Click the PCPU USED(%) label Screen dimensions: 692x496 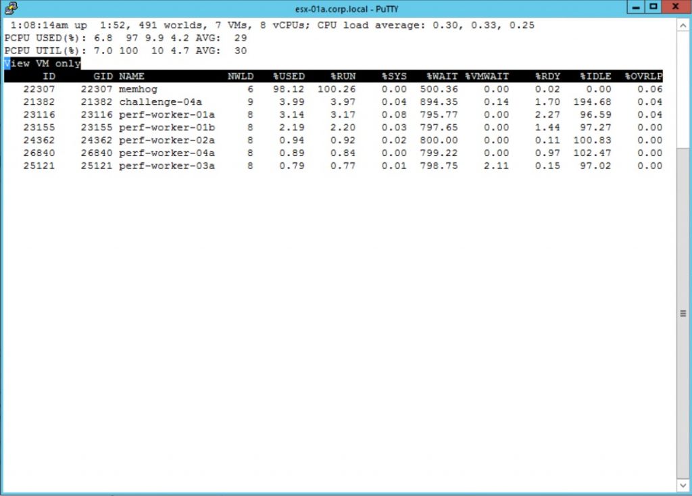pyautogui.click(x=45, y=38)
